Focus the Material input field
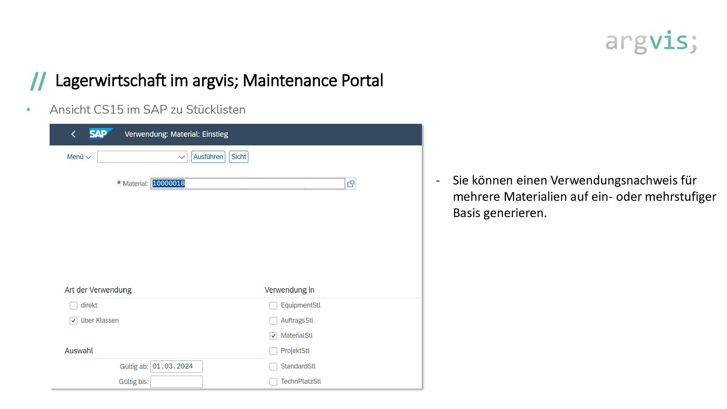Image resolution: width=727 pixels, height=409 pixels. coord(248,184)
